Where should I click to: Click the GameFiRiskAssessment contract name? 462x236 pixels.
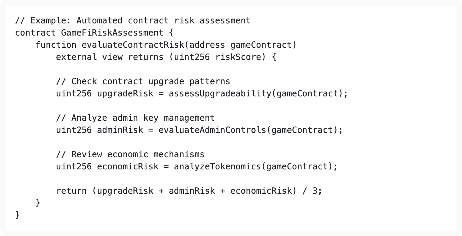pyautogui.click(x=112, y=33)
